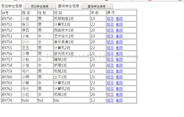Screen dimensions: 184x117
Task: Click 删除 for student 李四
Action: (119, 30)
